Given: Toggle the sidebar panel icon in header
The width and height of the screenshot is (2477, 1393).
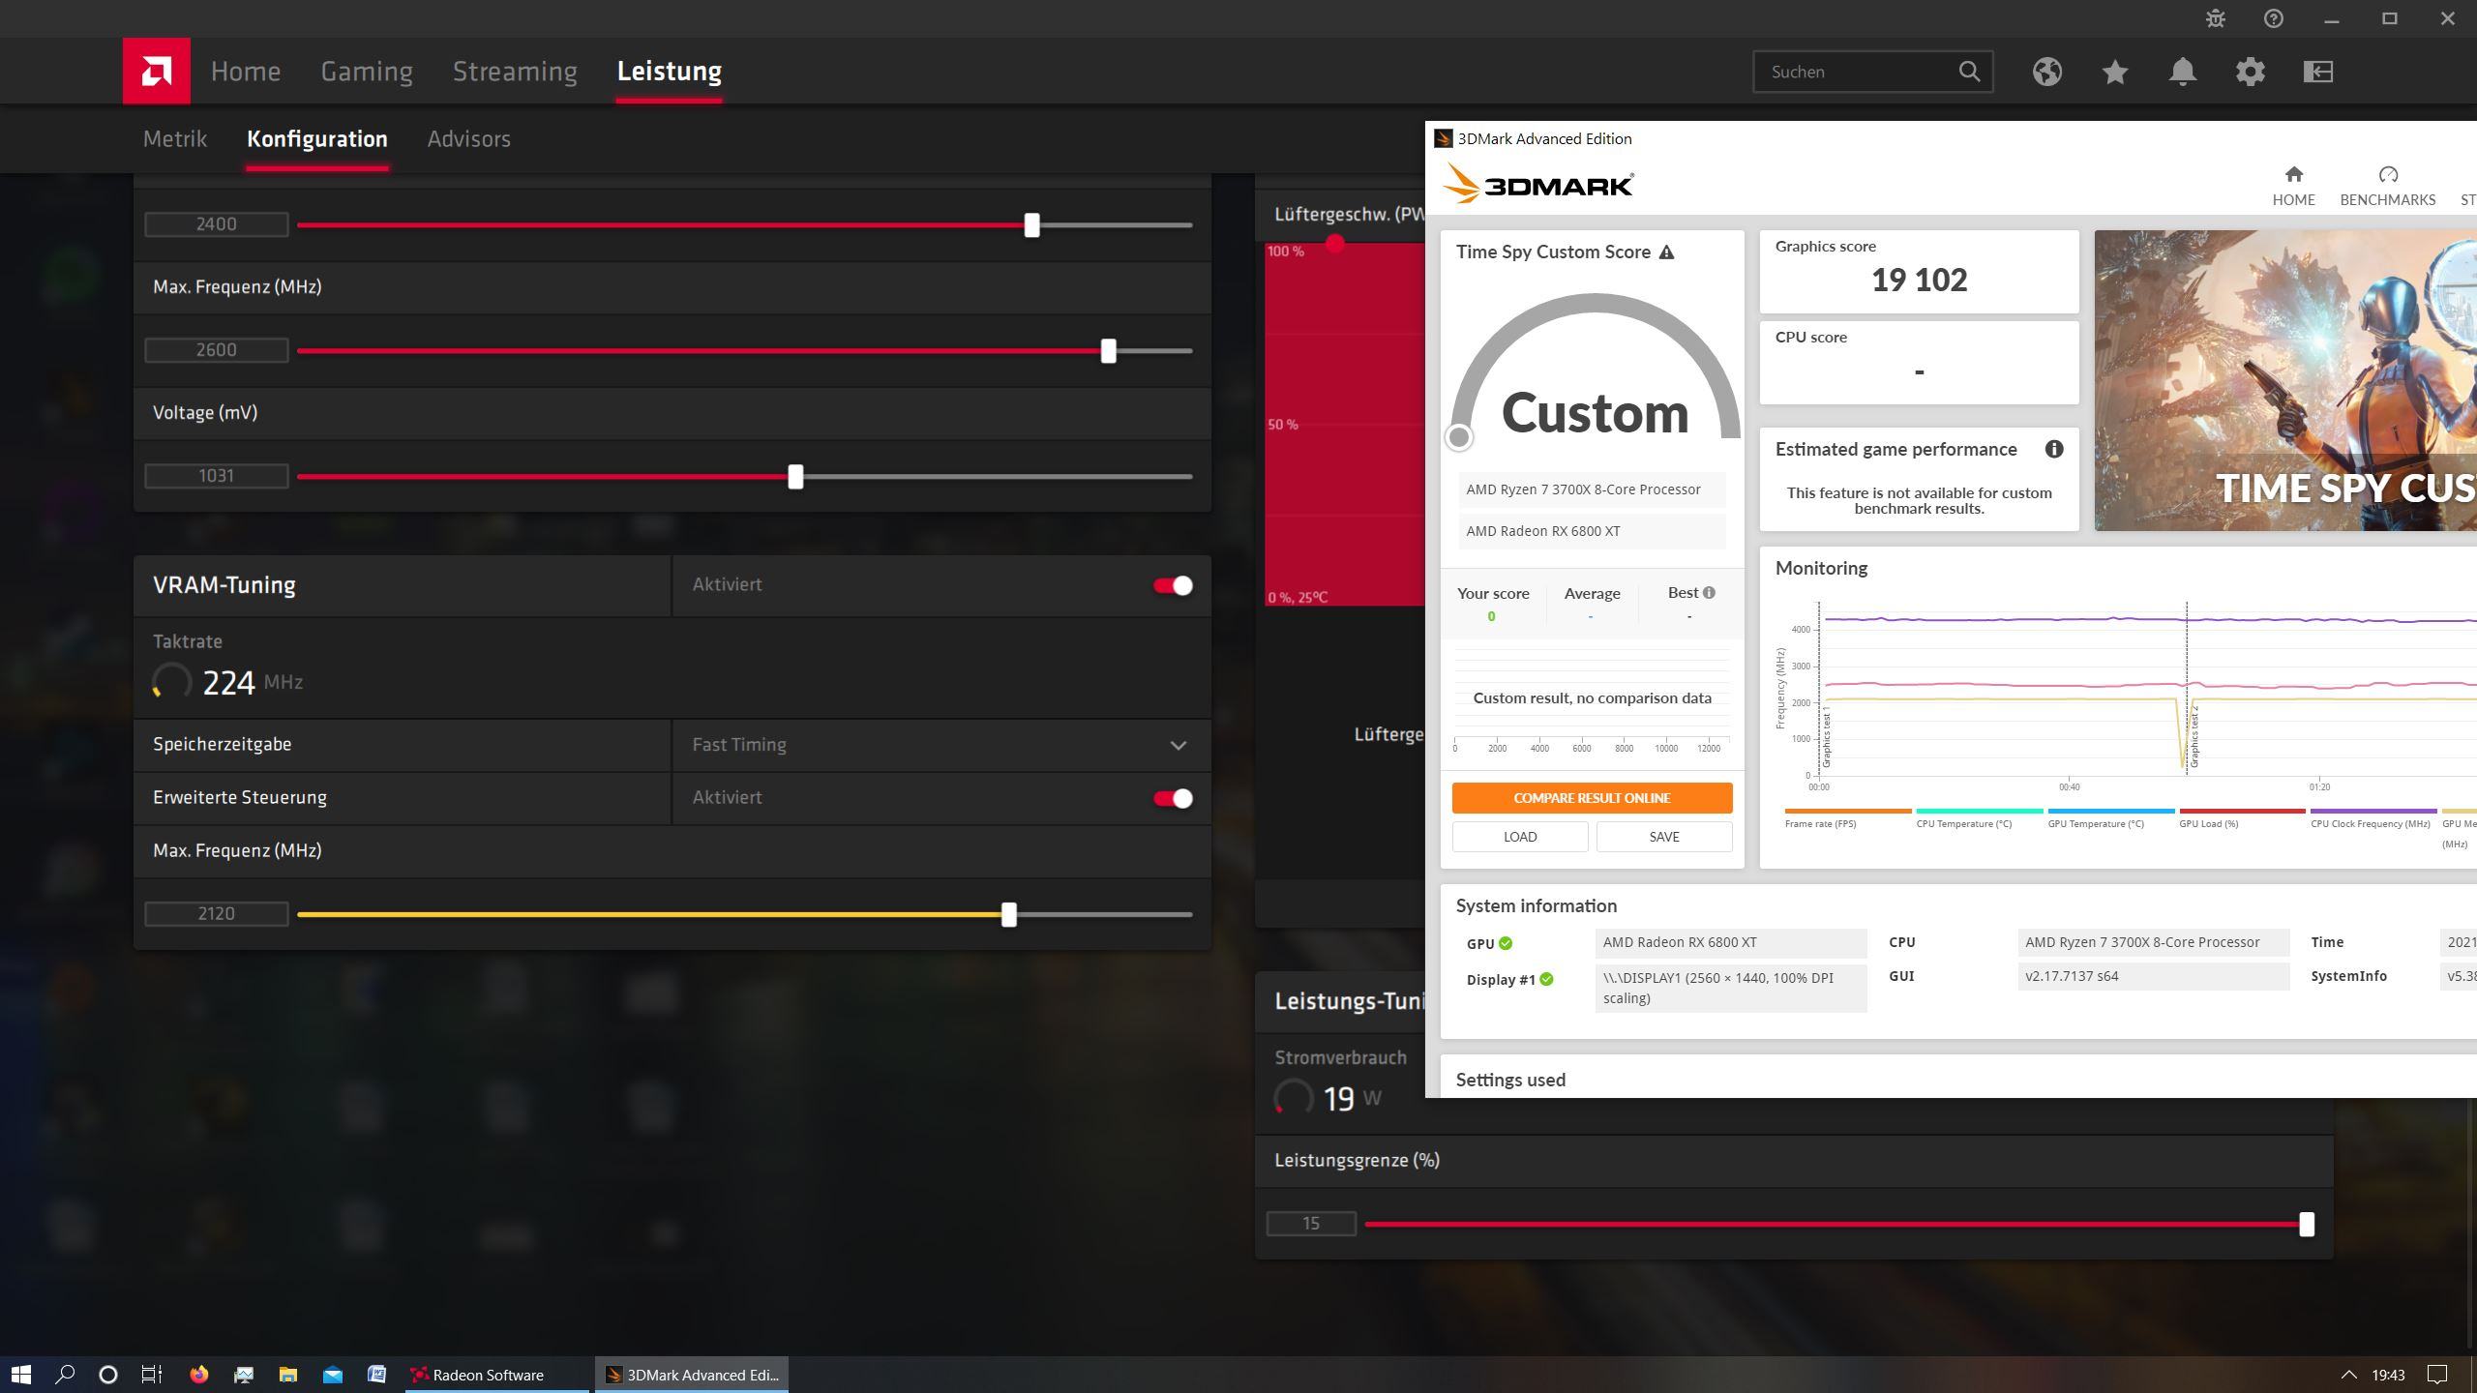Looking at the screenshot, I should click(x=2317, y=72).
